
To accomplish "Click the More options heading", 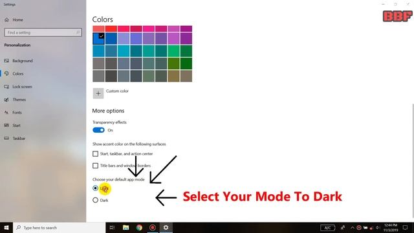I will pos(108,111).
